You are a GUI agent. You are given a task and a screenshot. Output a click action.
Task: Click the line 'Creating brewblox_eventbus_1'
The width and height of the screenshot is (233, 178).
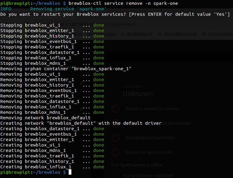click(x=52, y=134)
